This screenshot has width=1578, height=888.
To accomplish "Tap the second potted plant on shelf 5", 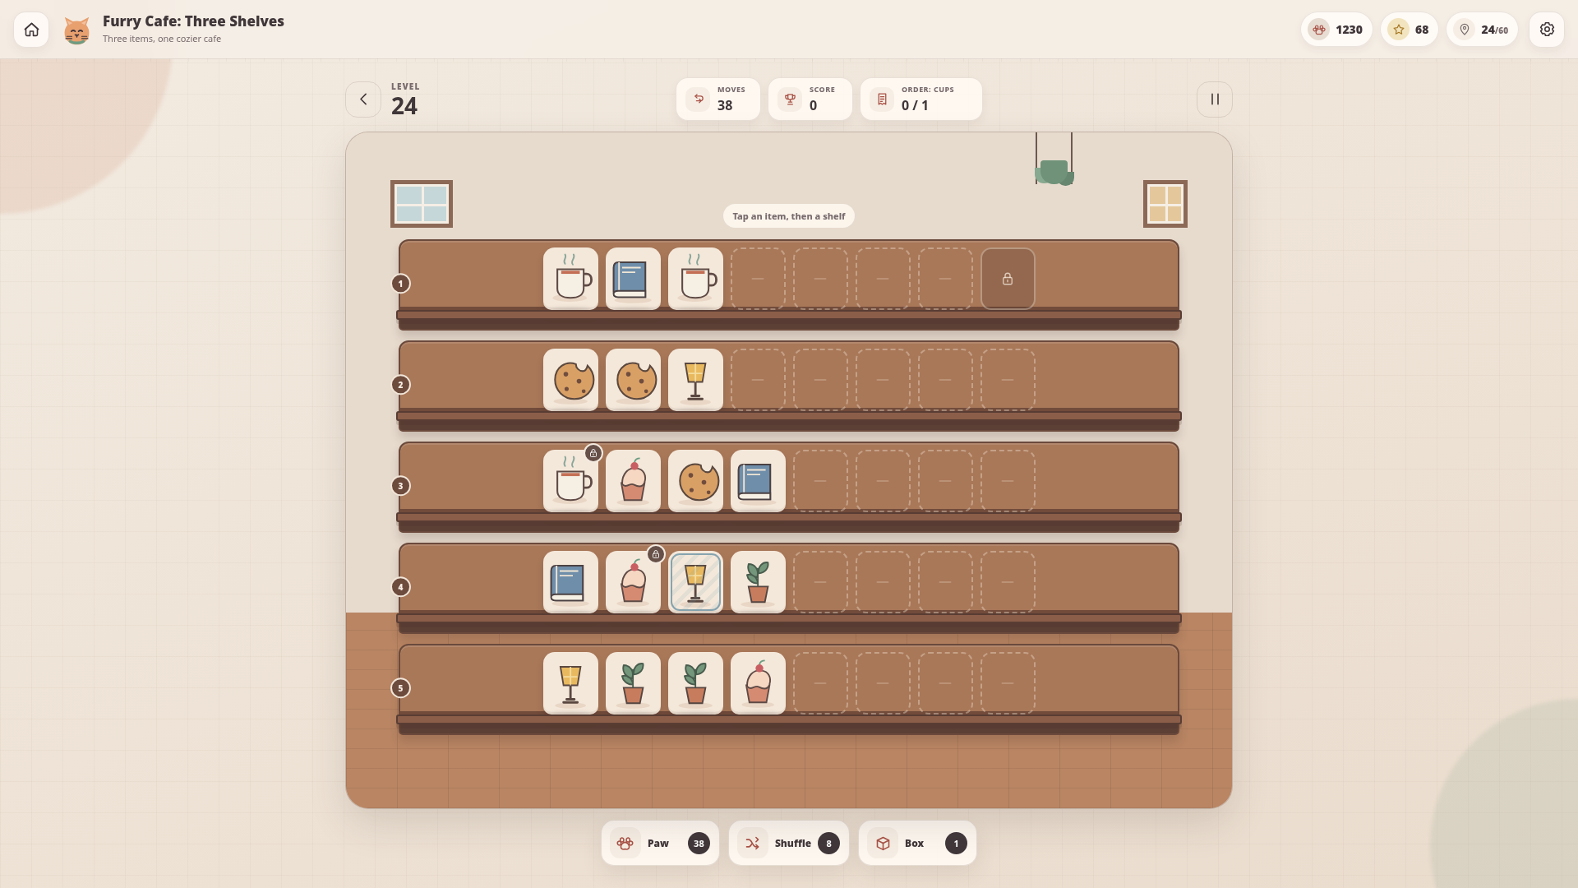I will point(695,683).
